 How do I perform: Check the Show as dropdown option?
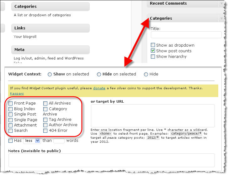point(153,45)
